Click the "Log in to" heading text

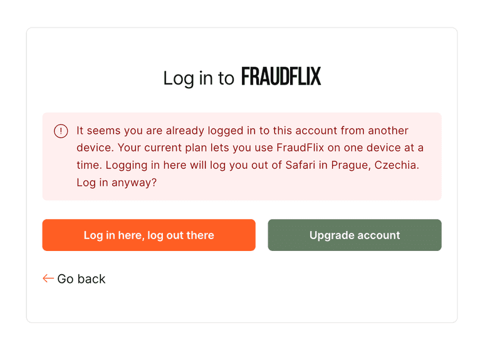point(198,78)
